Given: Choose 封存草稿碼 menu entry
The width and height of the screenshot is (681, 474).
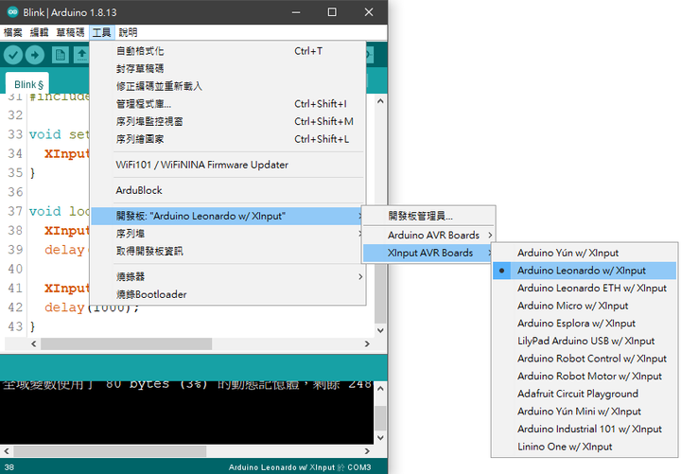Looking at the screenshot, I should (x=228, y=69).
